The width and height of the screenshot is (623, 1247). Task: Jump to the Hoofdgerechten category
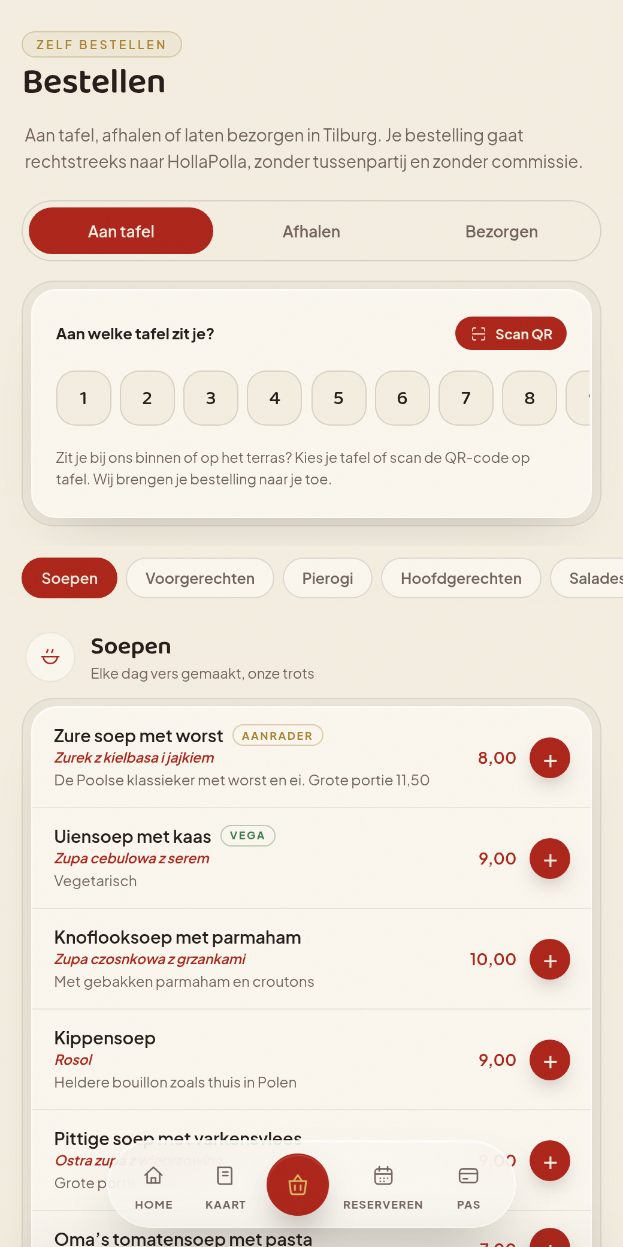tap(461, 578)
